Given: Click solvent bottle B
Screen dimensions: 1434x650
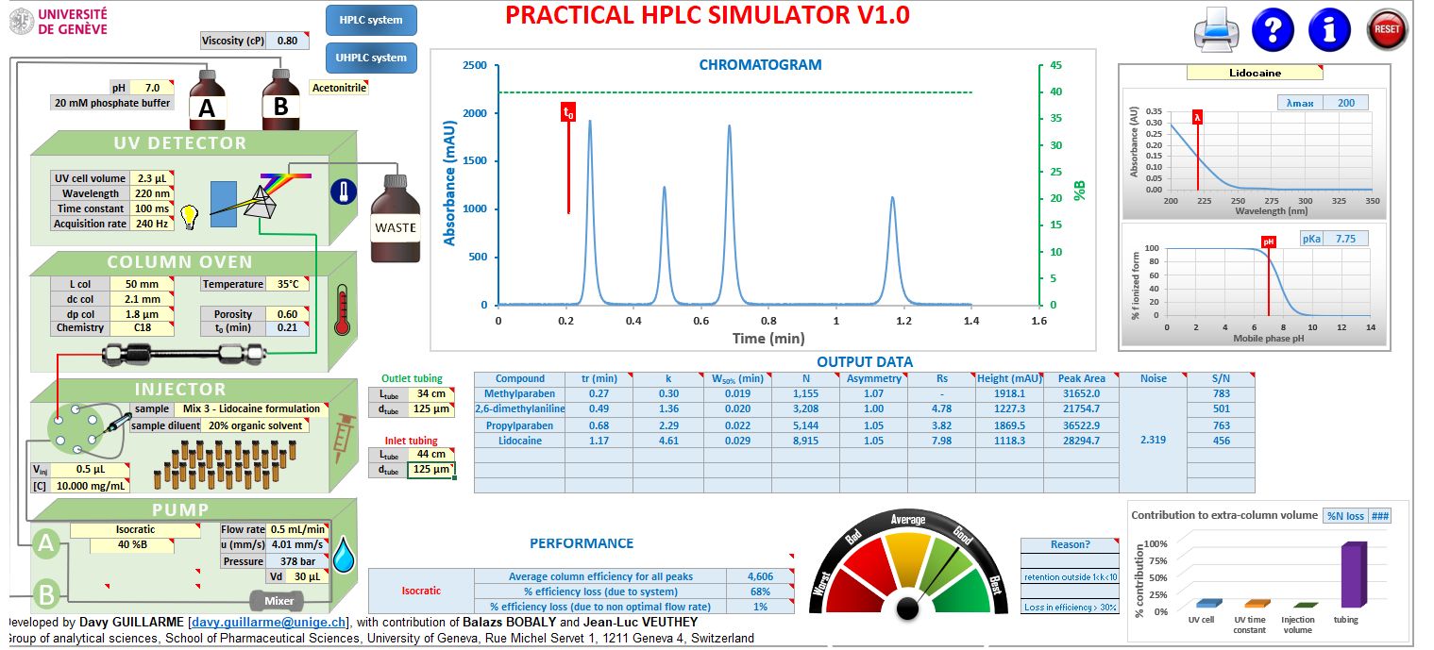Looking at the screenshot, I should click(280, 100).
